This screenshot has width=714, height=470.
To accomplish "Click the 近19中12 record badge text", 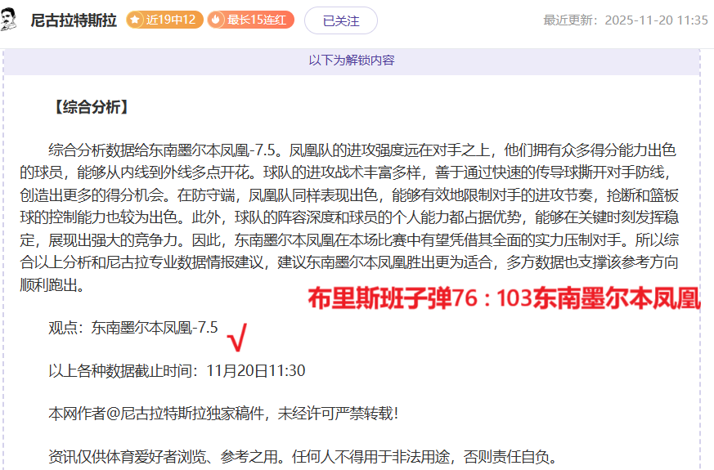I will coord(170,20).
